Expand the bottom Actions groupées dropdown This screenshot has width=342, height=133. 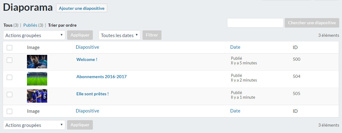click(34, 125)
